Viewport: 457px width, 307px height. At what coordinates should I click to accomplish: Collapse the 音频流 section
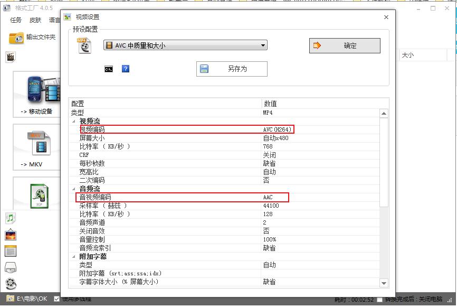[74, 189]
